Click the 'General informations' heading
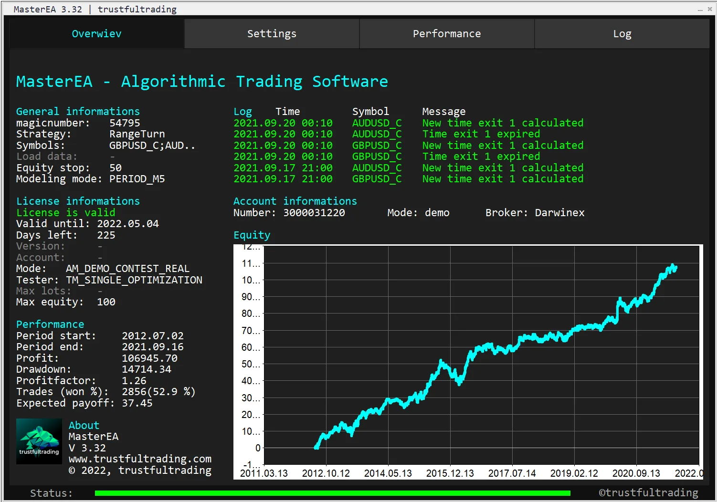Image resolution: width=717 pixels, height=502 pixels. (78, 112)
